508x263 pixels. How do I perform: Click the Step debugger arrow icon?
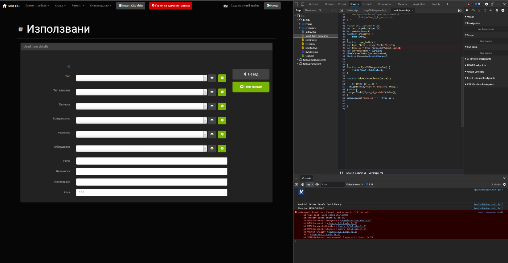coord(491,10)
